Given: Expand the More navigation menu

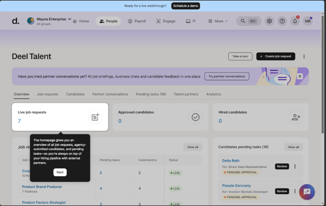Looking at the screenshot, I should [218, 21].
